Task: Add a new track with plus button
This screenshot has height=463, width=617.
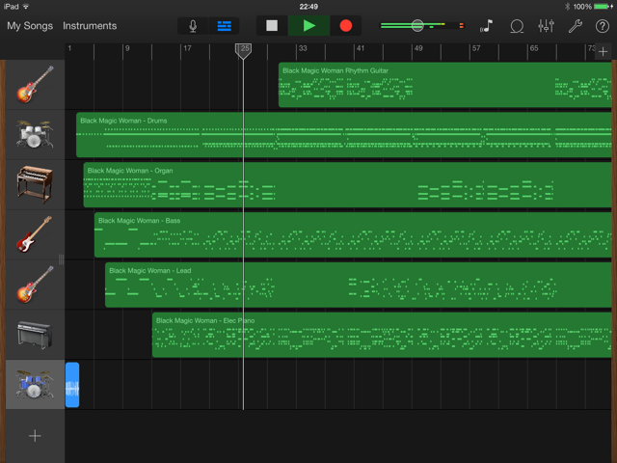Action: coord(35,436)
